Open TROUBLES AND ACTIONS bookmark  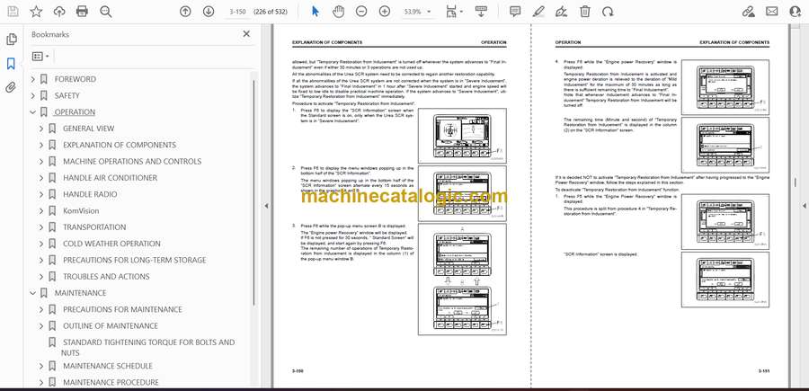tap(106, 277)
